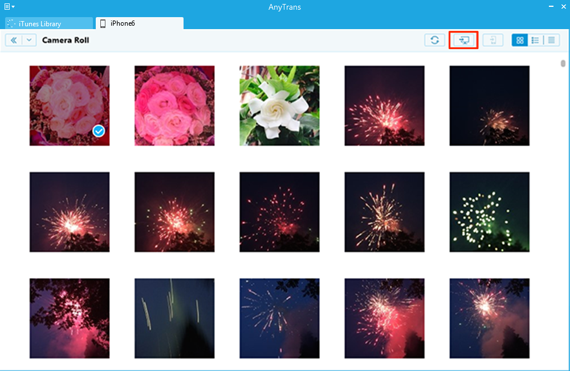Switch to detailed list view
Viewport: 570px width, 371px height.
pyautogui.click(x=535, y=40)
